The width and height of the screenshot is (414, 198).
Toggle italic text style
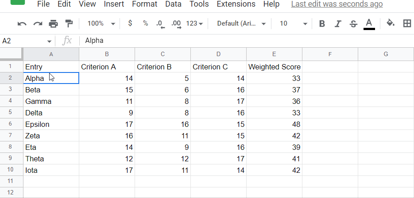338,23
